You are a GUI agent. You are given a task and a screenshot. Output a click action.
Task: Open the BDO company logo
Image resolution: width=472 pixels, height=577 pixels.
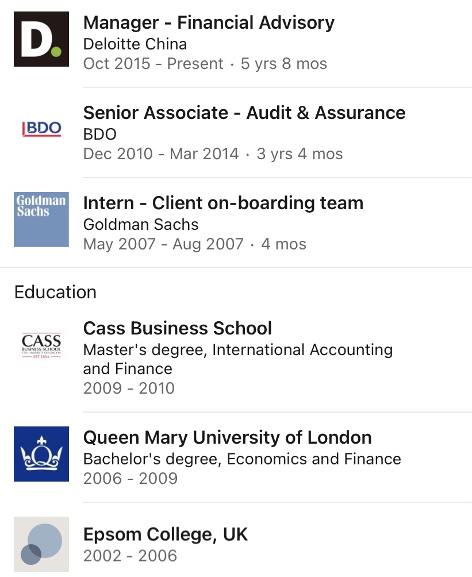click(41, 129)
